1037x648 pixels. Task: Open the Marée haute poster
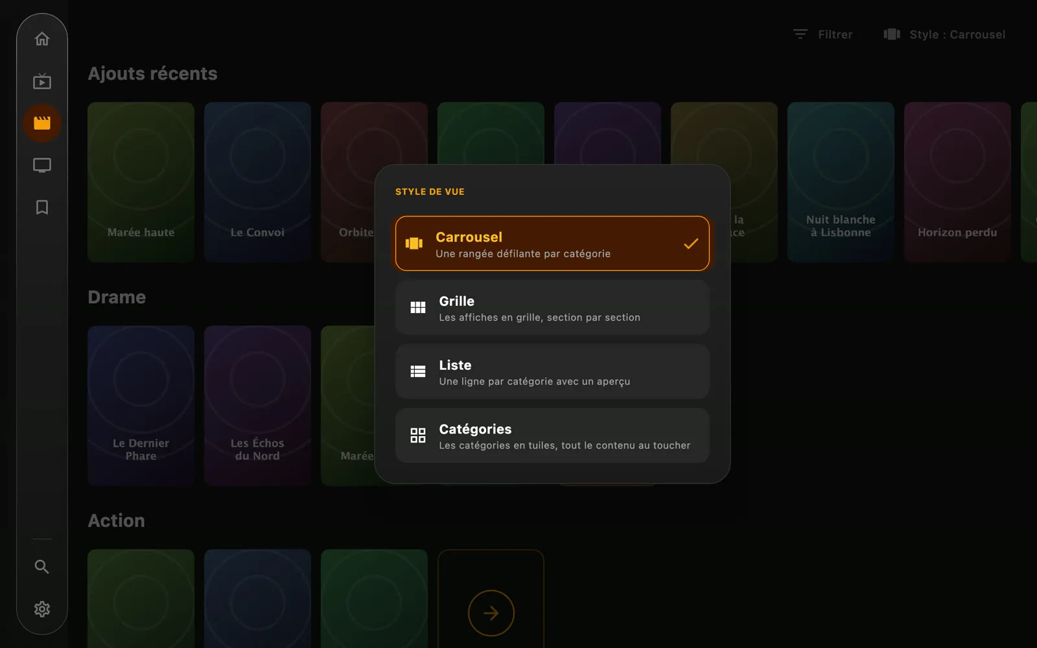[x=141, y=182]
